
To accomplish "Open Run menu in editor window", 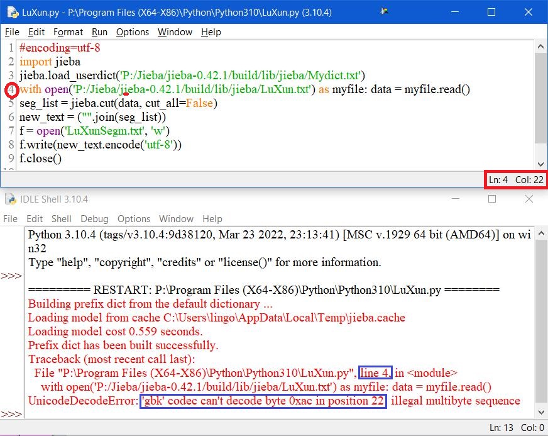I will coord(99,32).
